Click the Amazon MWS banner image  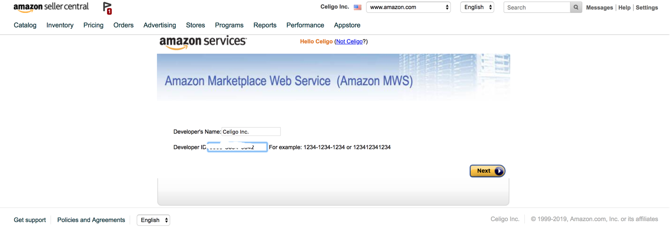click(x=334, y=77)
